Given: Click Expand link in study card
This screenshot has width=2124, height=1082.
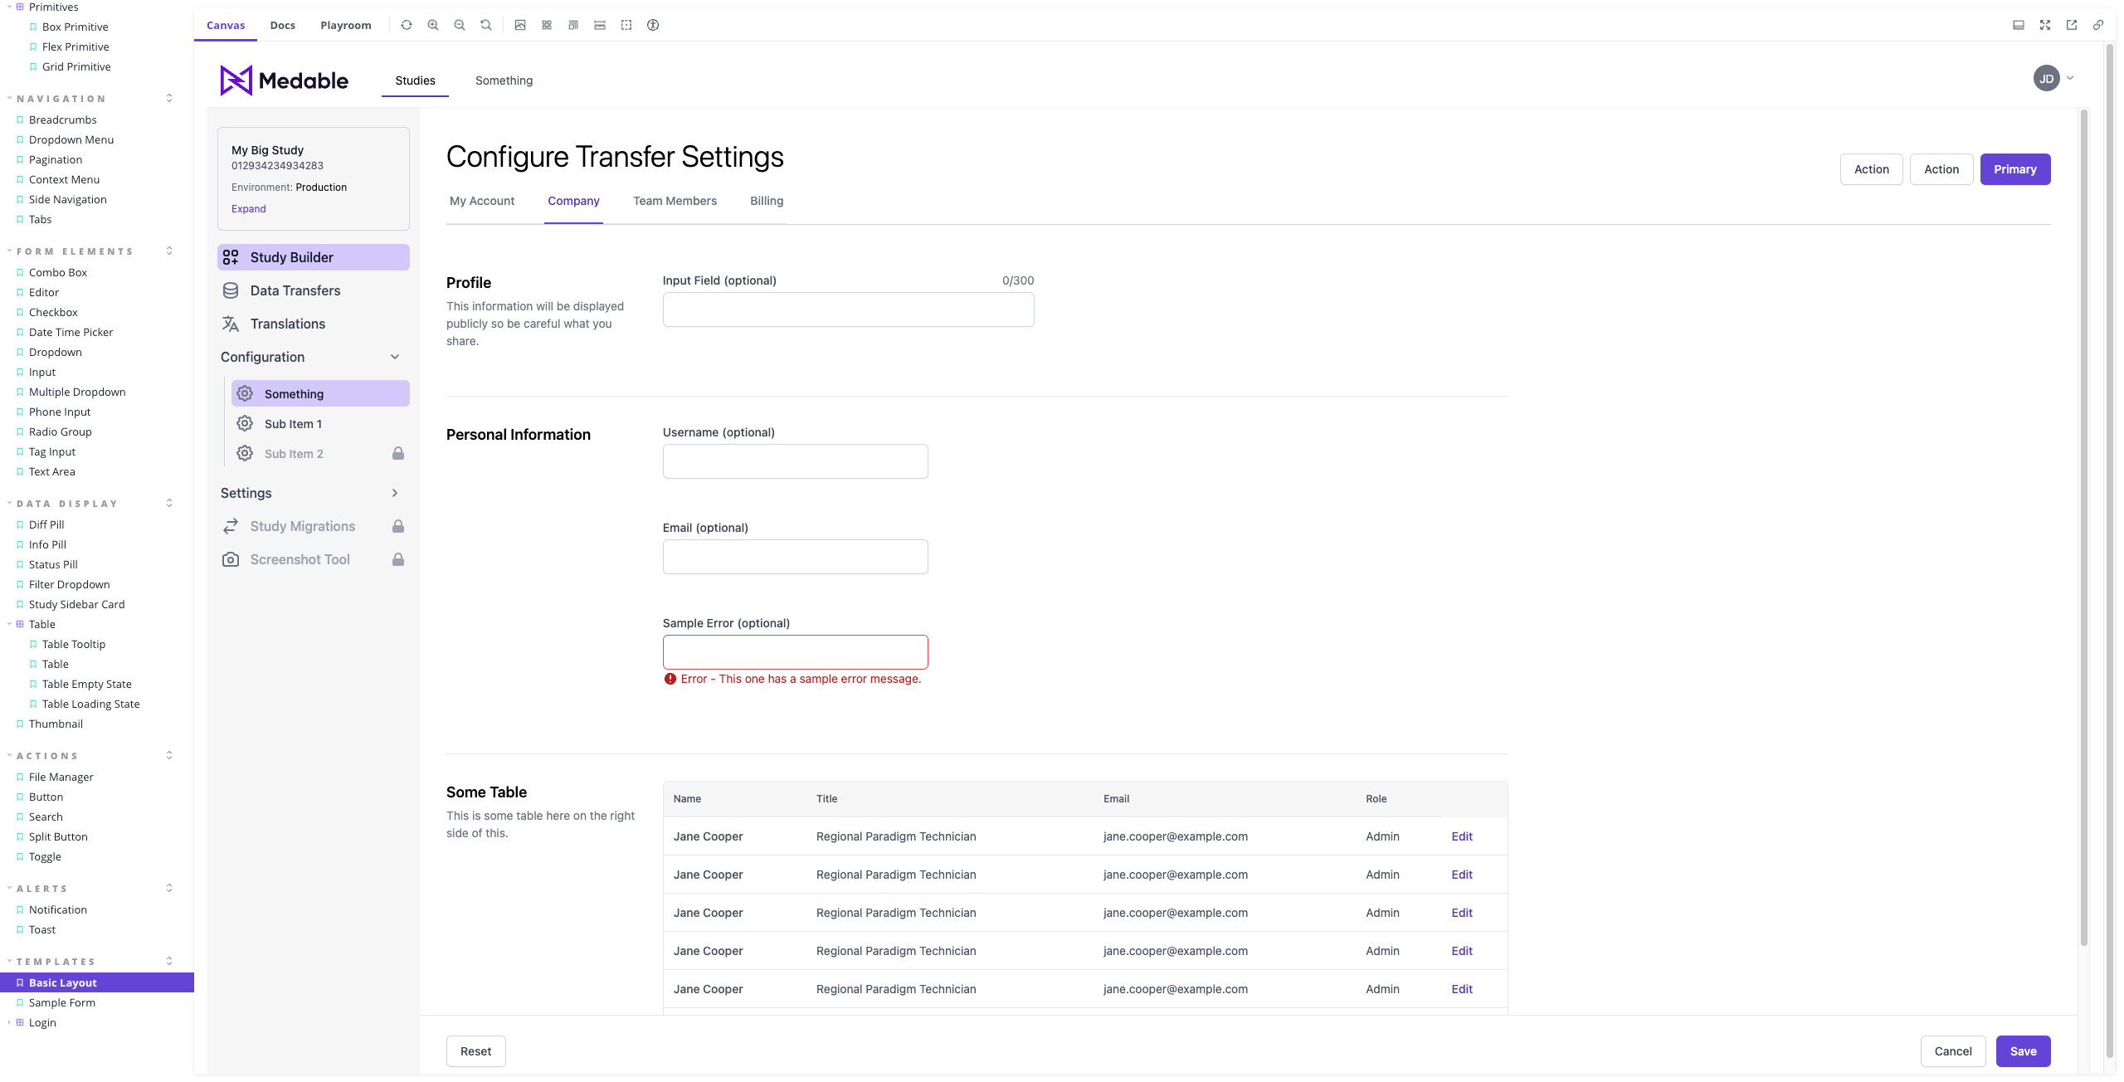Looking at the screenshot, I should coord(248,209).
